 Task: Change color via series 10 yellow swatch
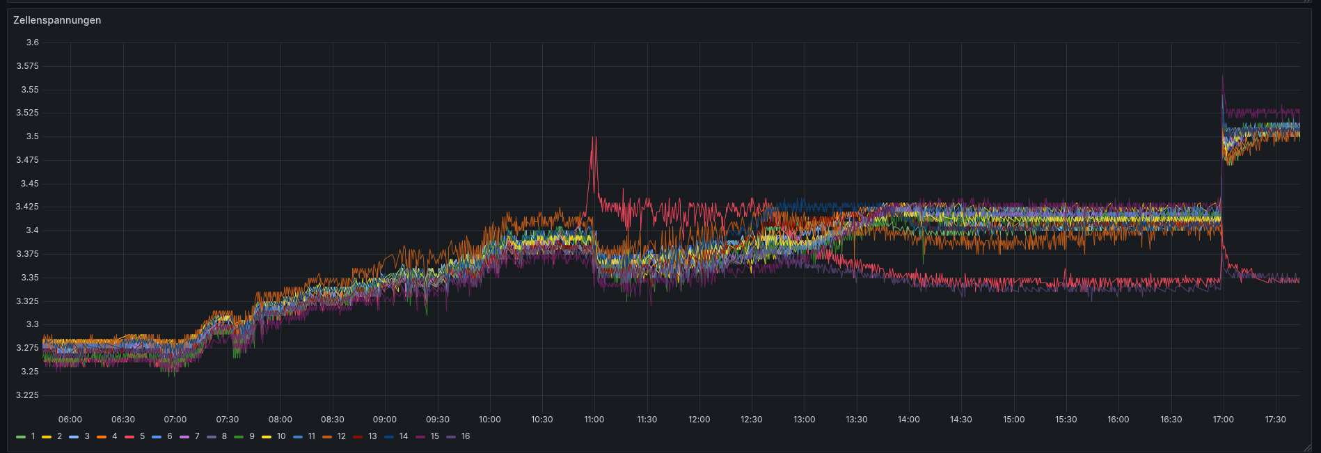(267, 437)
